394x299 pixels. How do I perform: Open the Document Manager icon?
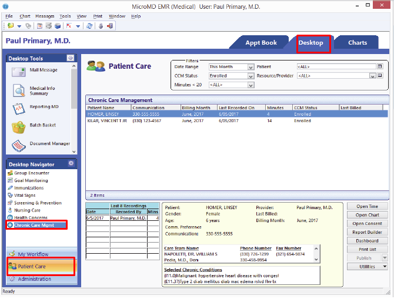click(x=19, y=146)
